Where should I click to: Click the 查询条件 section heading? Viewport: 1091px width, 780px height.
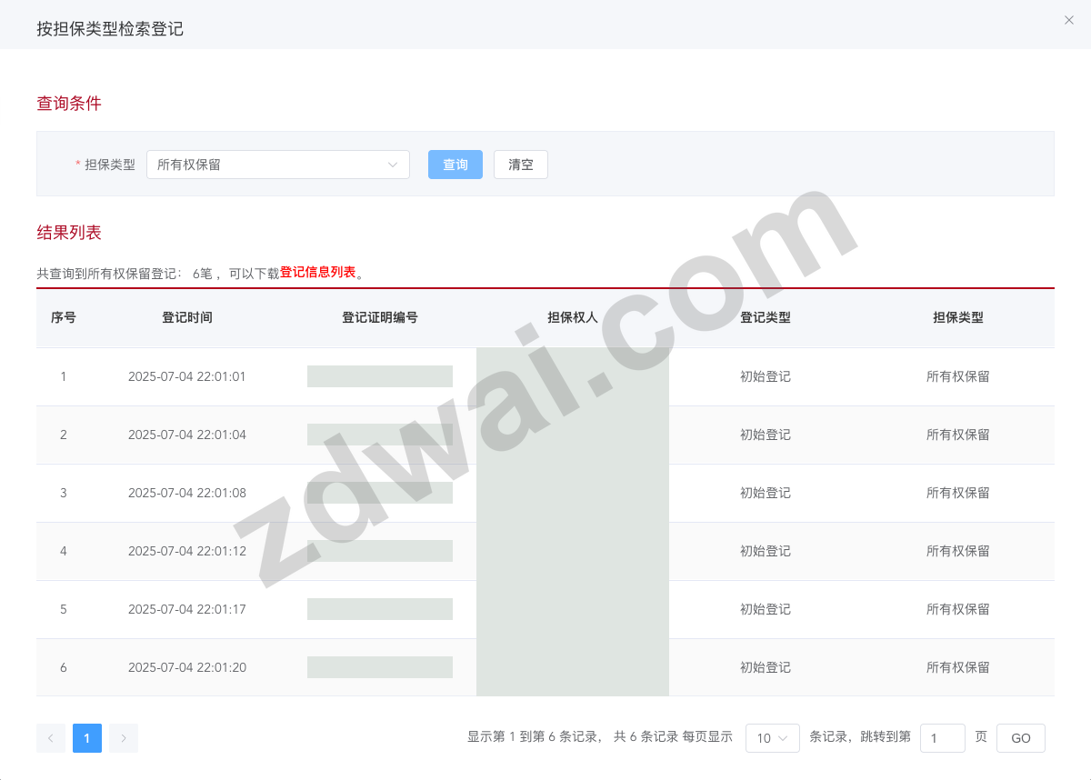tap(69, 103)
